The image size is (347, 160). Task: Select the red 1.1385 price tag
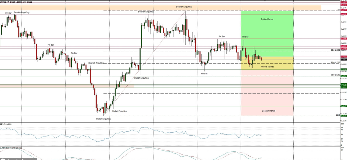[344, 39]
